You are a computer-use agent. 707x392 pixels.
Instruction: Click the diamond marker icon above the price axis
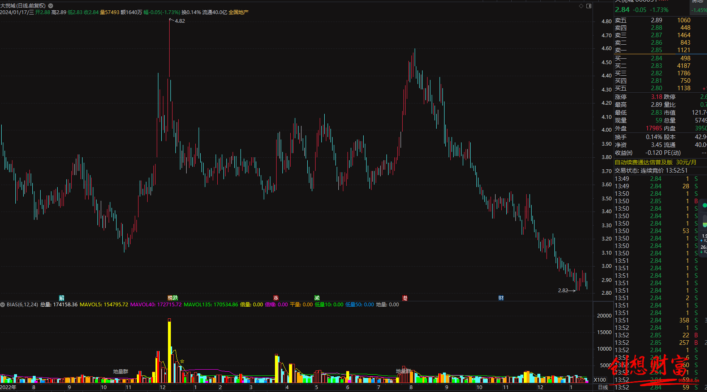click(581, 6)
